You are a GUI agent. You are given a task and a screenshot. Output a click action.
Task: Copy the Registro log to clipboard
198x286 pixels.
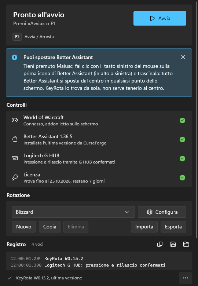[160, 244]
